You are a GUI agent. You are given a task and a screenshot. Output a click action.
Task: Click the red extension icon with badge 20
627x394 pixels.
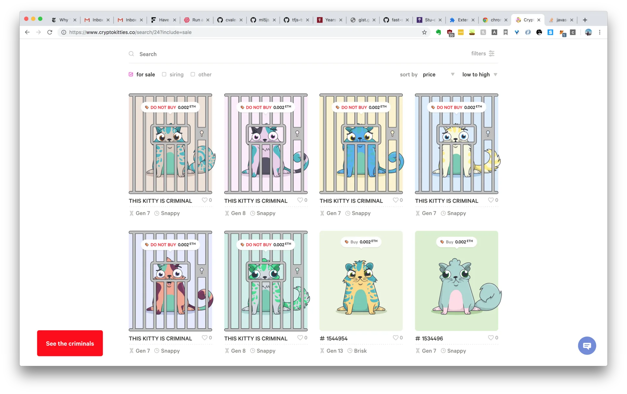pyautogui.click(x=450, y=33)
